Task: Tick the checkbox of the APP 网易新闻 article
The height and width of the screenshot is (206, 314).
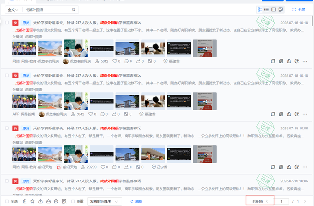Action: [7, 75]
